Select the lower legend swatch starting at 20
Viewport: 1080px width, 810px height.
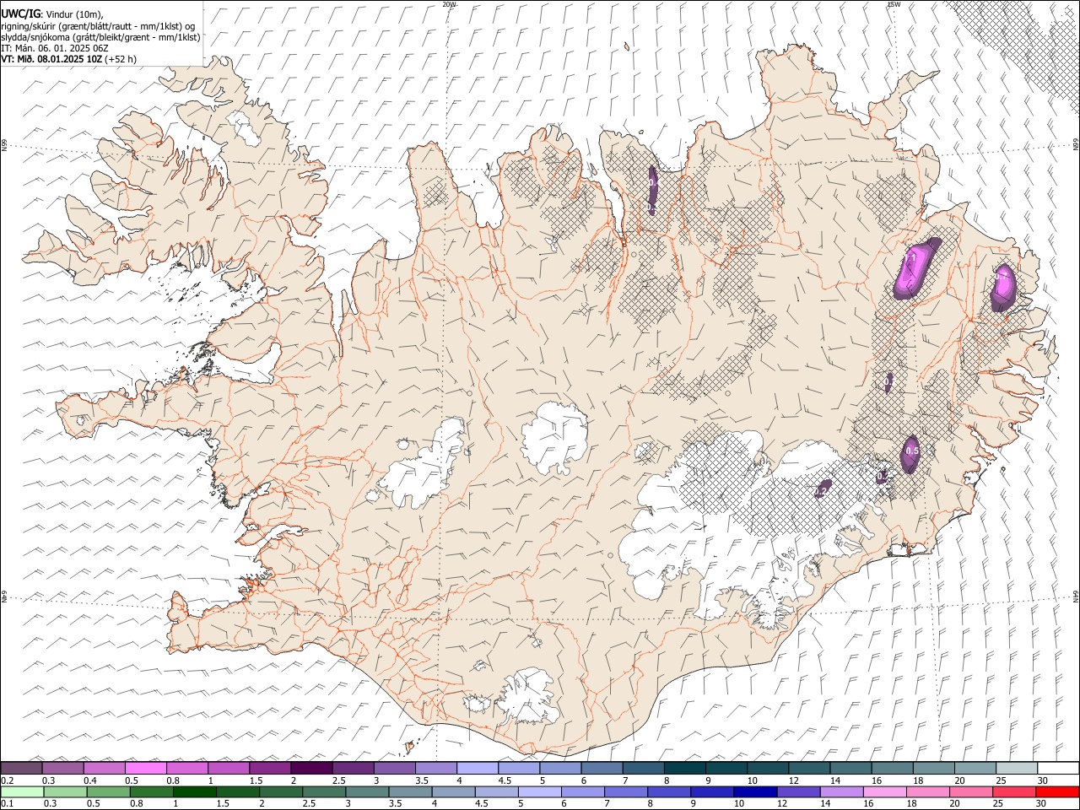pos(970,791)
